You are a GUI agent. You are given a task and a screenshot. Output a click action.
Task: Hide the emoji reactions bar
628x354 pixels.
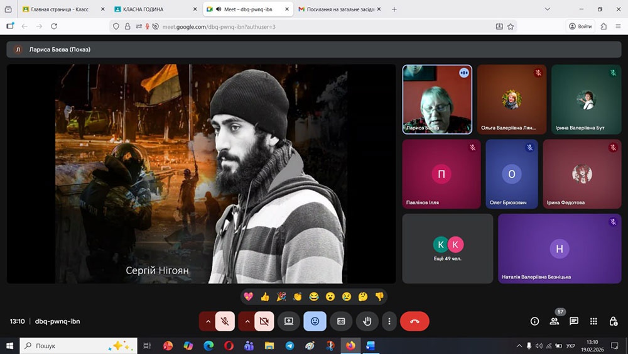click(315, 321)
